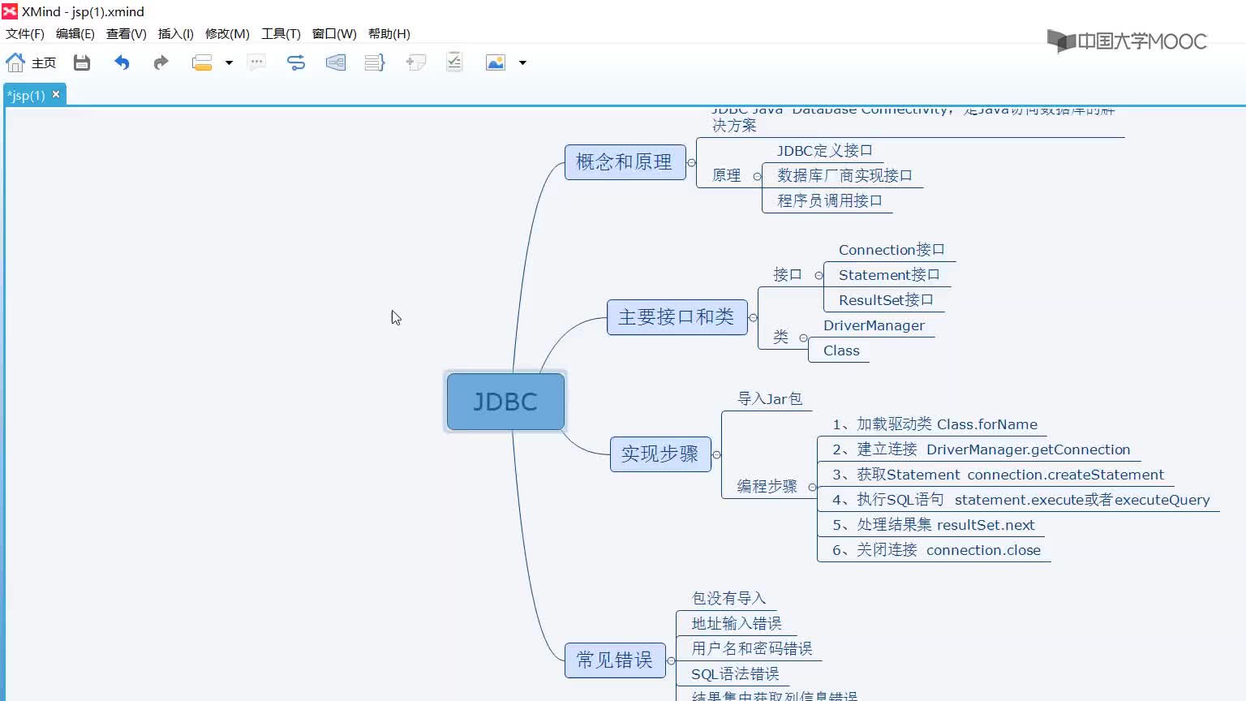Select the 常见错误 topic

click(x=615, y=660)
